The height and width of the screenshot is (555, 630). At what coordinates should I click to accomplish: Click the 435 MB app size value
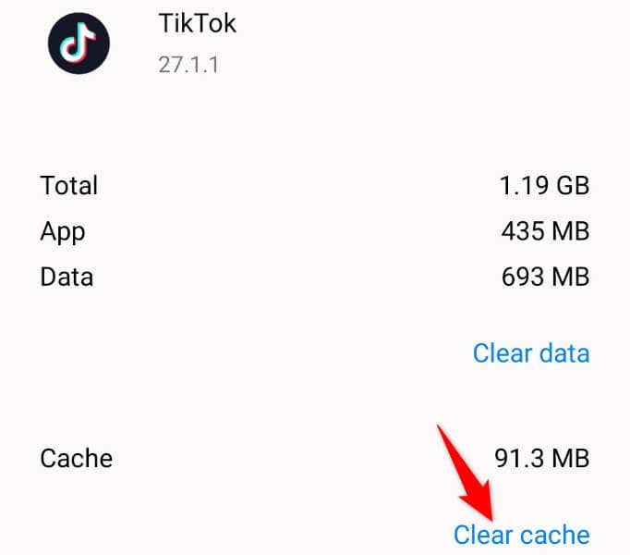545,231
